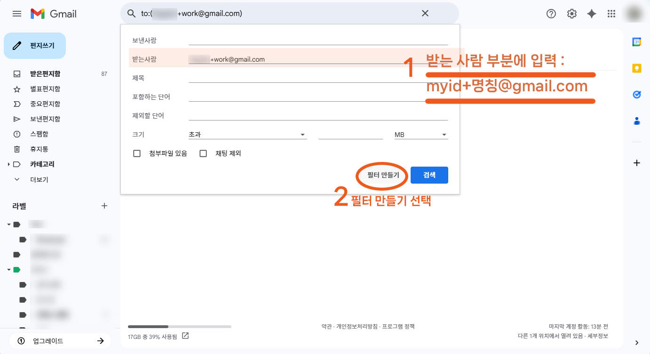Open Google Keep in side panel

(637, 68)
